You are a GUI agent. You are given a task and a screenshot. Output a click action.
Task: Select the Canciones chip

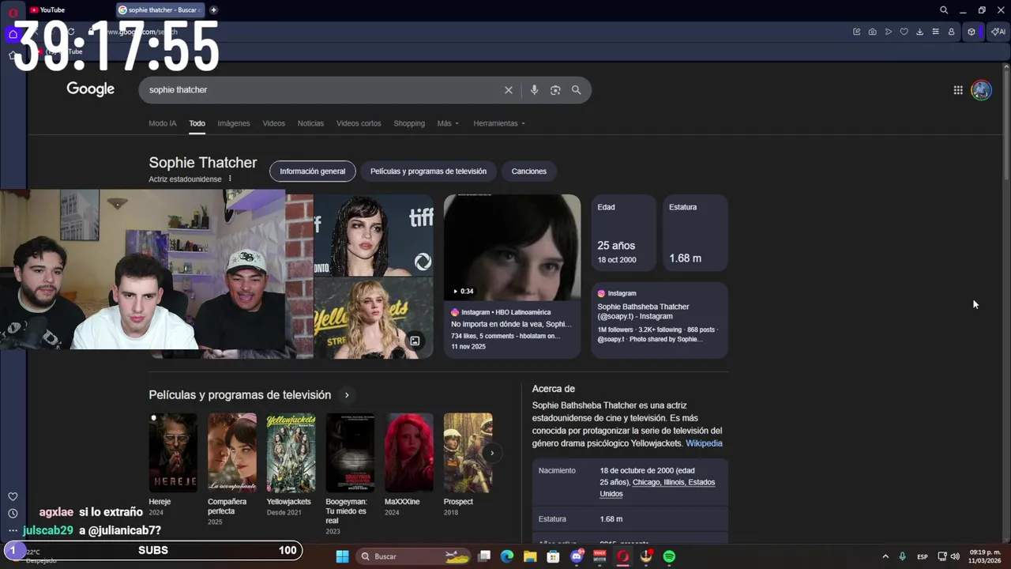(x=529, y=171)
